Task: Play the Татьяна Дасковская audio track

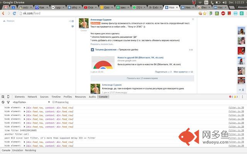Action: point(92,50)
